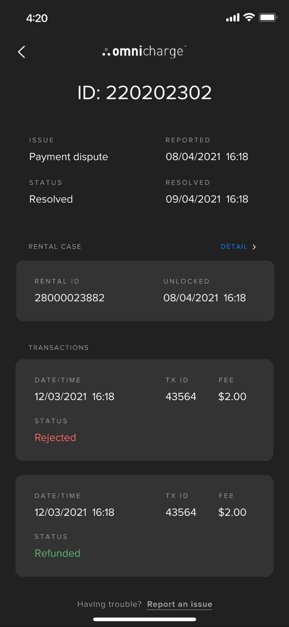Tap the cellular signal bars icon
The height and width of the screenshot is (627, 289).
click(233, 18)
